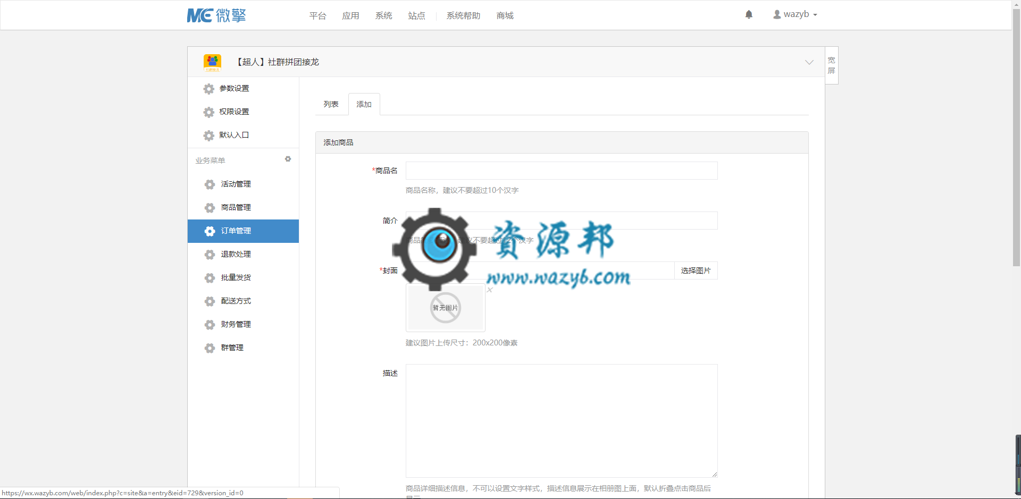Open the 商城 menu
Viewport: 1021px width, 499px height.
[505, 15]
